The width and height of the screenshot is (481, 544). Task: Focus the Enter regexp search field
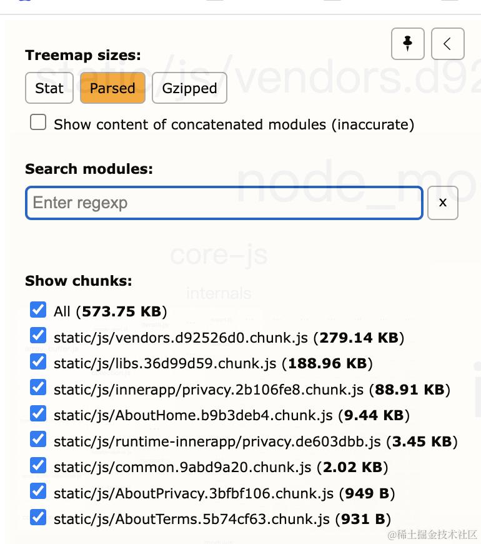pos(224,203)
